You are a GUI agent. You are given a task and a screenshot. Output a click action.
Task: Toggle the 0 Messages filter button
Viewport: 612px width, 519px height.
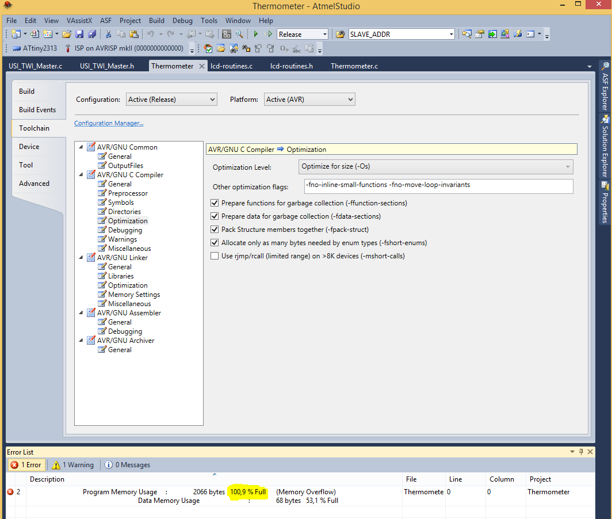pos(127,465)
